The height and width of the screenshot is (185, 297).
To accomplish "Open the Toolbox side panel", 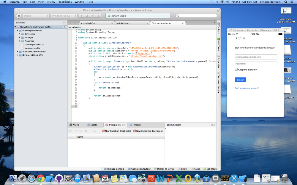I will click(x=218, y=28).
